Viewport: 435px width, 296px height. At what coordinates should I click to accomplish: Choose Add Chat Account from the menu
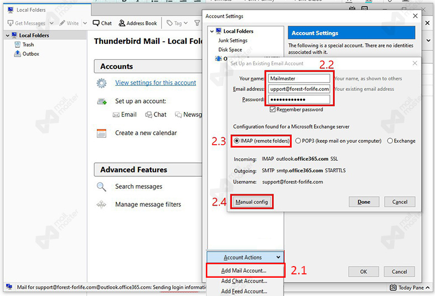[244, 281]
